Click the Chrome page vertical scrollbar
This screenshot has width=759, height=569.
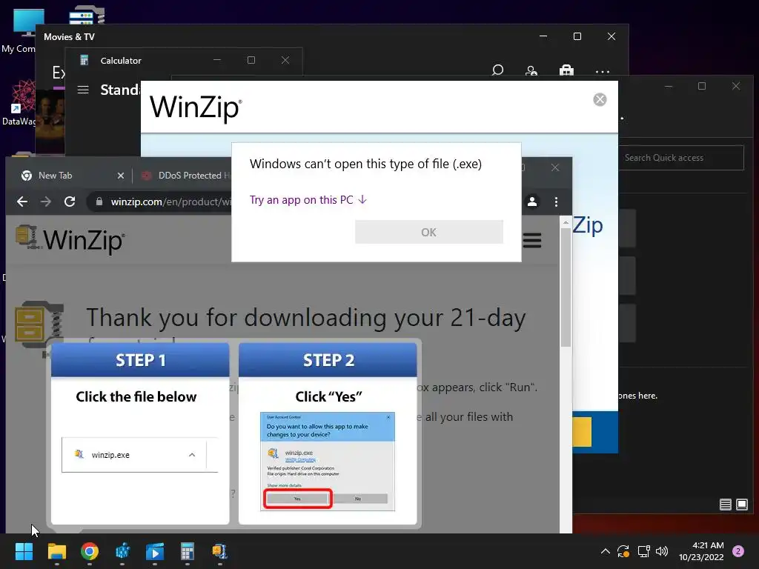coord(566,288)
